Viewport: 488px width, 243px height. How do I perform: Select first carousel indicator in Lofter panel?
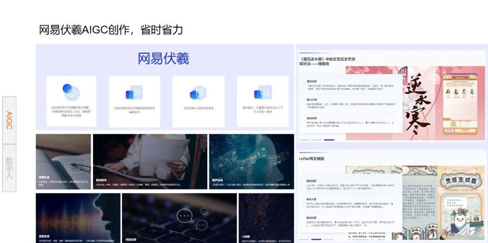pyautogui.click(x=305, y=239)
